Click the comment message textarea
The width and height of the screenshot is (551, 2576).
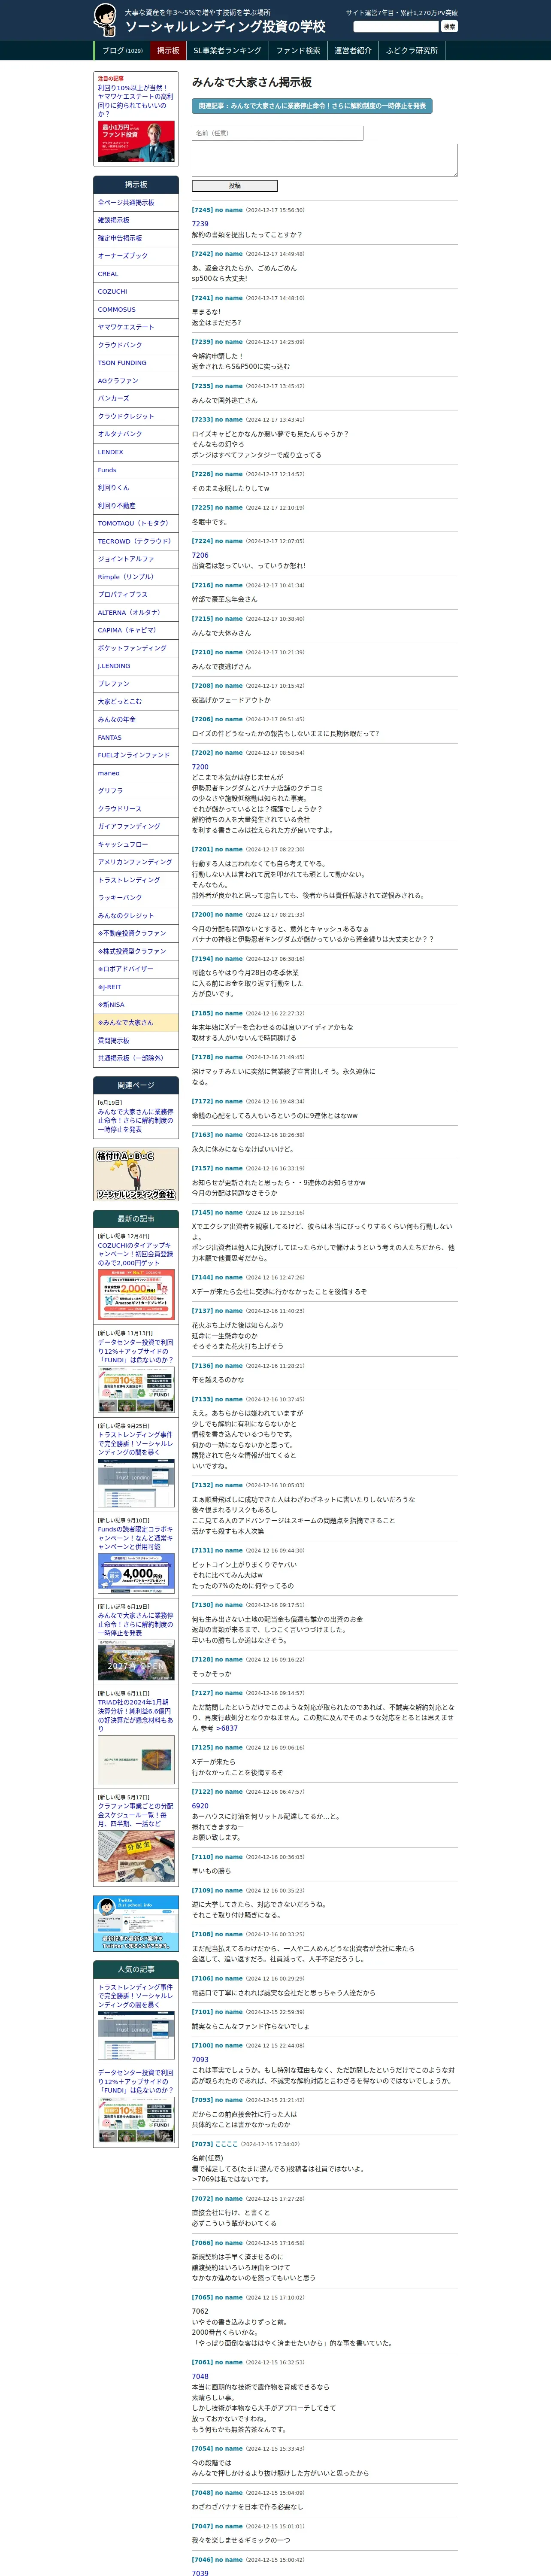point(324,160)
